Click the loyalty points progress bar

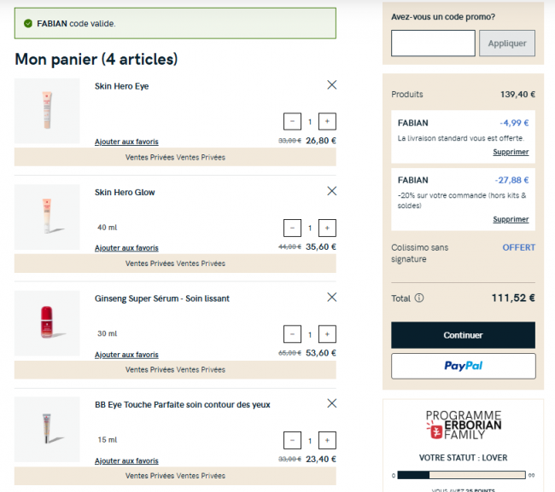[x=462, y=475]
